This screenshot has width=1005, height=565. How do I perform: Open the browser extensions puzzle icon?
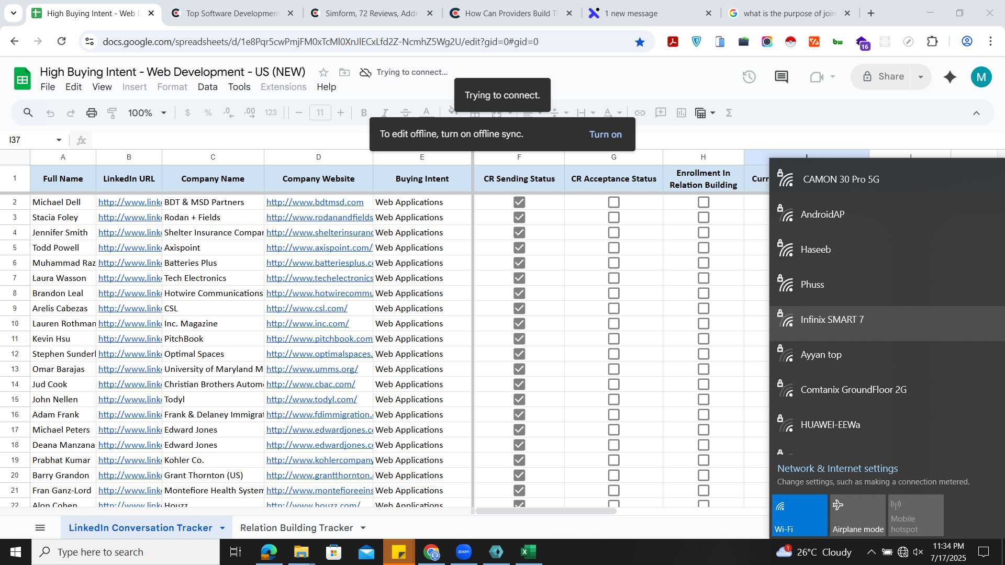(x=932, y=41)
